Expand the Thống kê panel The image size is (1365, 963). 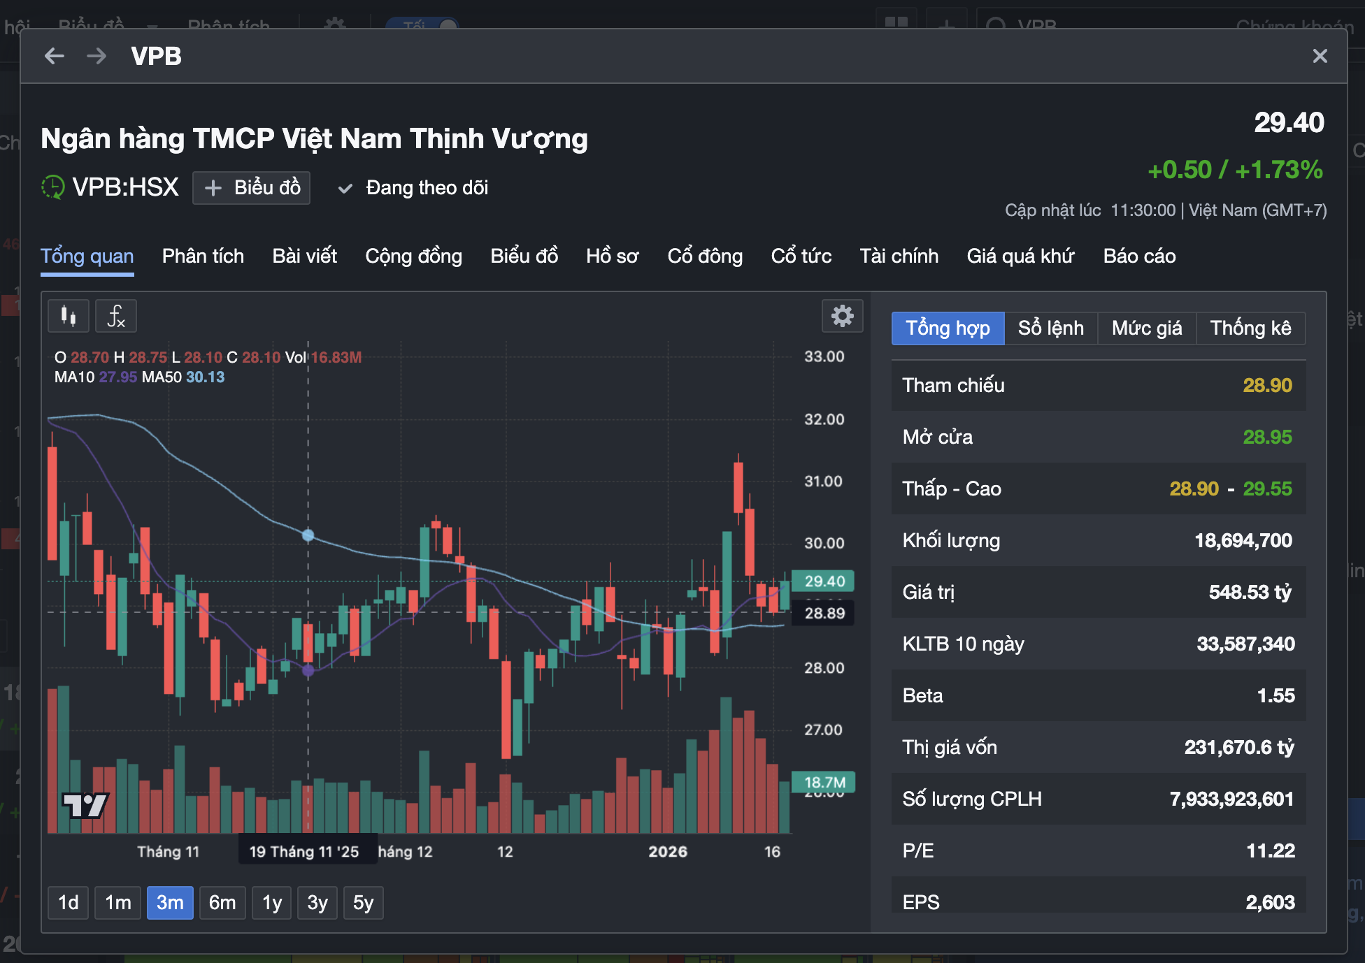pyautogui.click(x=1250, y=328)
